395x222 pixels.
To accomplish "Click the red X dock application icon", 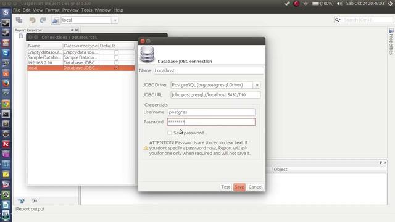I will tap(6, 144).
